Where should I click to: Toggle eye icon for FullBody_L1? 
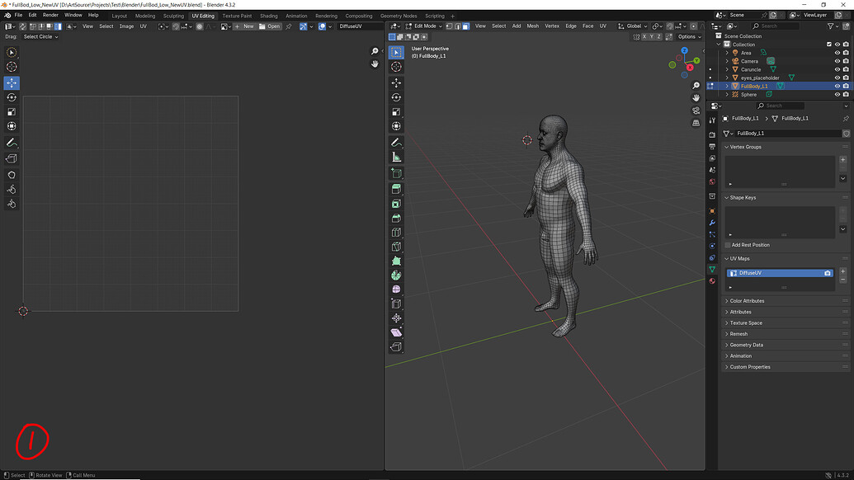(837, 86)
